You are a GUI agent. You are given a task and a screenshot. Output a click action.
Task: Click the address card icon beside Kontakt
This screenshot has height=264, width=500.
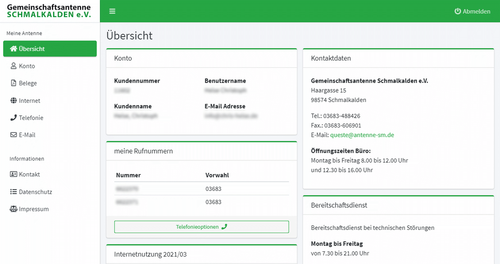click(14, 174)
